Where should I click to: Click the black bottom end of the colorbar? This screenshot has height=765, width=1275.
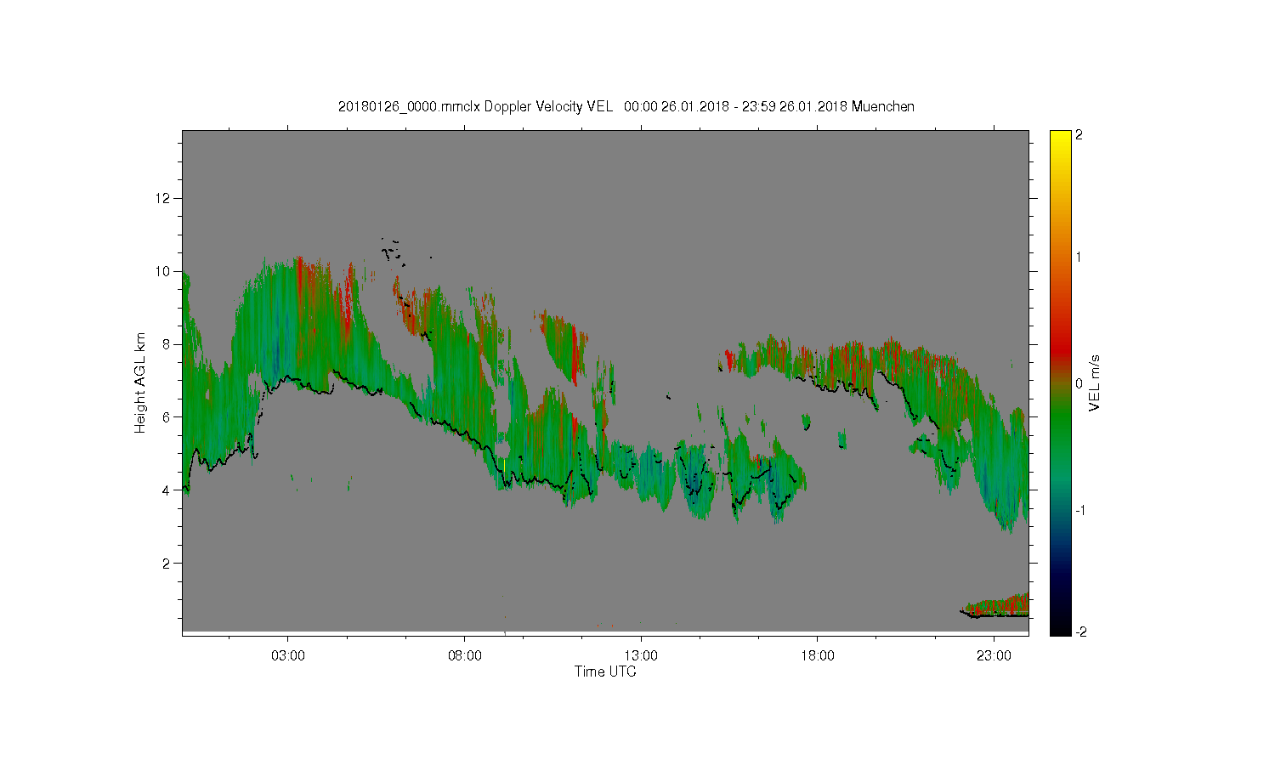point(1060,625)
